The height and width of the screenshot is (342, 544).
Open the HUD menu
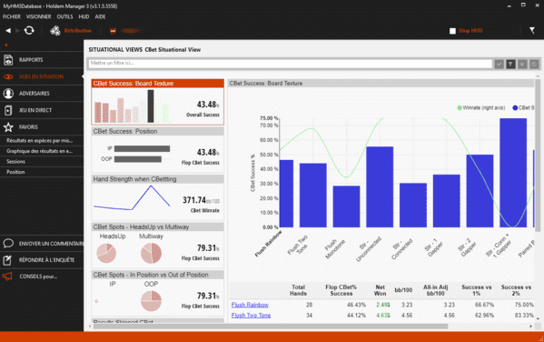point(84,16)
